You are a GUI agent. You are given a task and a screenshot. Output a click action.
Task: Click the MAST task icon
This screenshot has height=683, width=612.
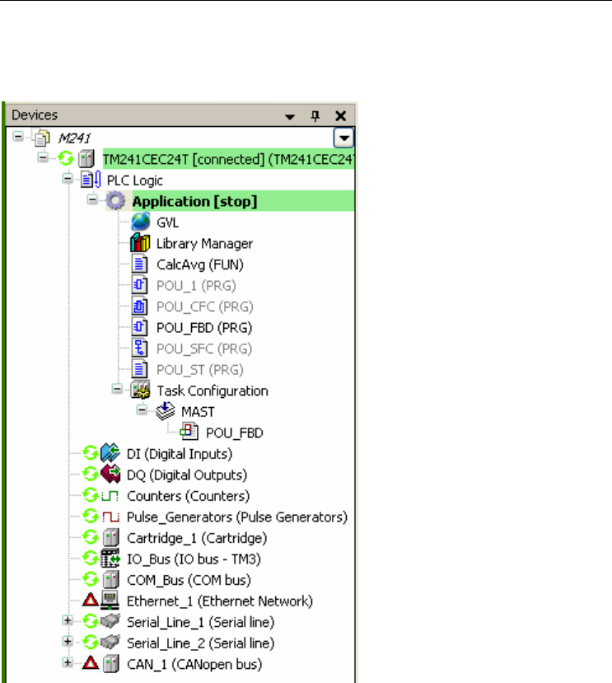(x=165, y=411)
